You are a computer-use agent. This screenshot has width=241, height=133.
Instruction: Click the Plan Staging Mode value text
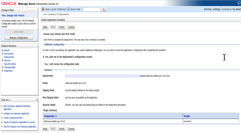click(x=81, y=98)
